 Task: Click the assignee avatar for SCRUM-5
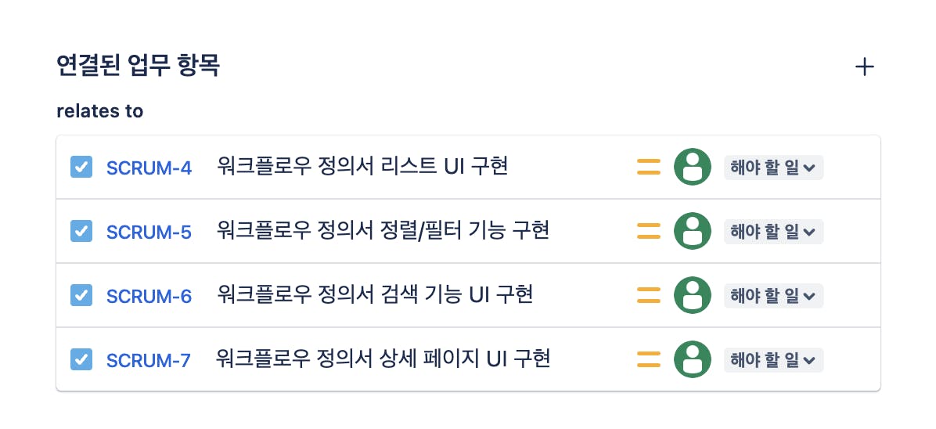point(692,231)
